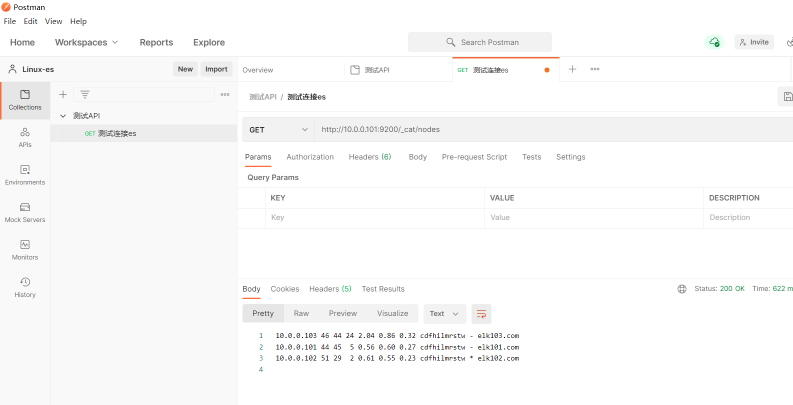Open Explore page
Screen dimensions: 793x405
pyautogui.click(x=209, y=42)
